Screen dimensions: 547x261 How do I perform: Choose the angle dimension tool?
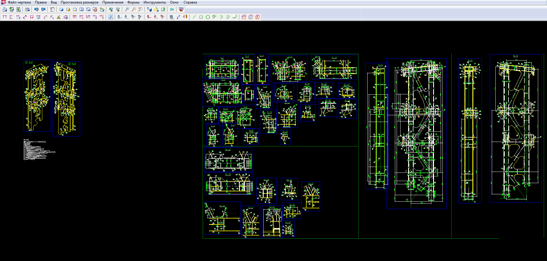[x=59, y=17]
